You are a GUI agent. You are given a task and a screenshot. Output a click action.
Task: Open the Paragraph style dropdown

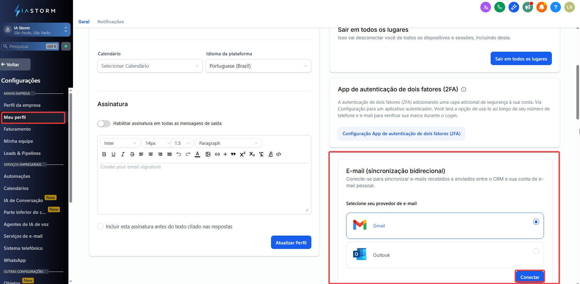coord(228,143)
